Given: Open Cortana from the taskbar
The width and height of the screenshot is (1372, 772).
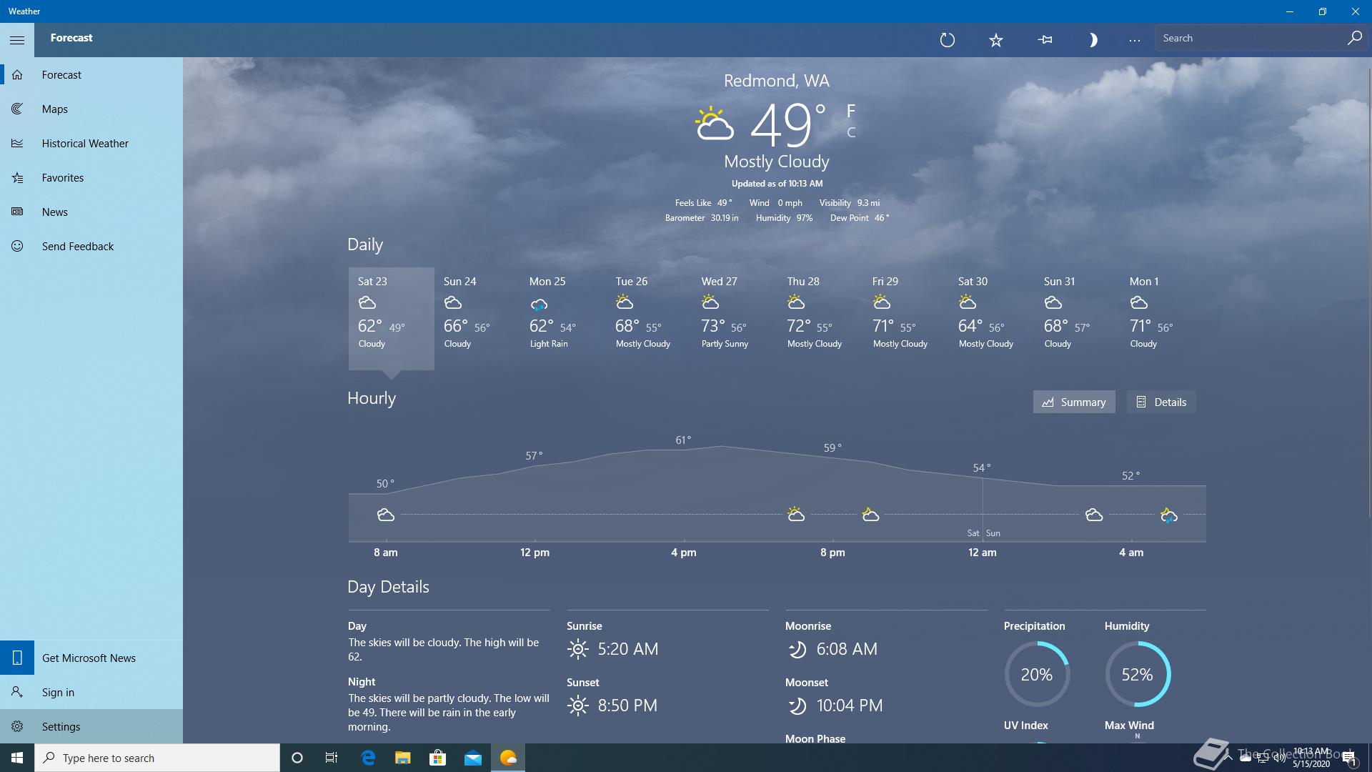Looking at the screenshot, I should 297,758.
